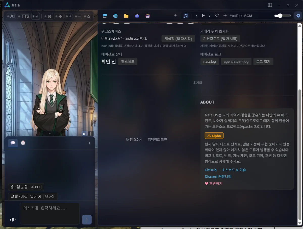Toggle the sun brightness/lighting switch
Viewport: 303px width, 229px height.
[x=36, y=16]
